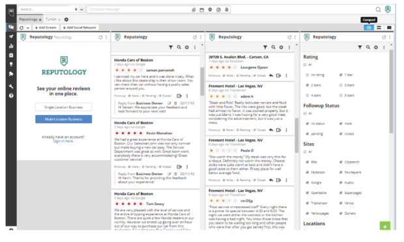Screen dimensions: 404x242
Task: Delete the reply to Hi Kevin message
Action: coord(175,174)
